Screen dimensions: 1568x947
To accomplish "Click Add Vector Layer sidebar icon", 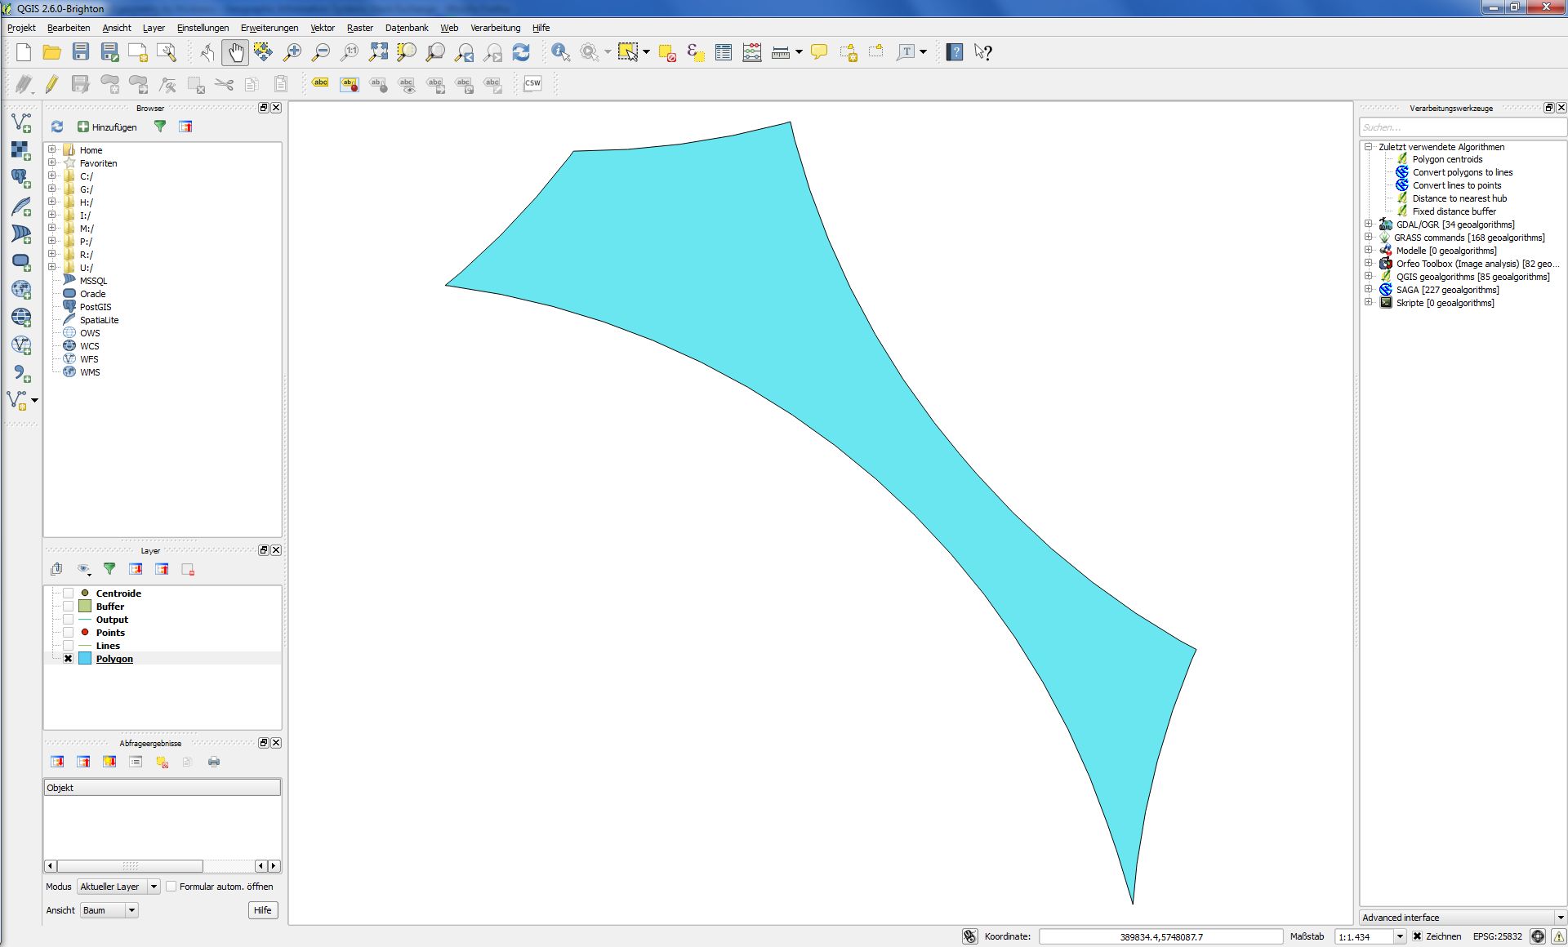I will point(20,123).
